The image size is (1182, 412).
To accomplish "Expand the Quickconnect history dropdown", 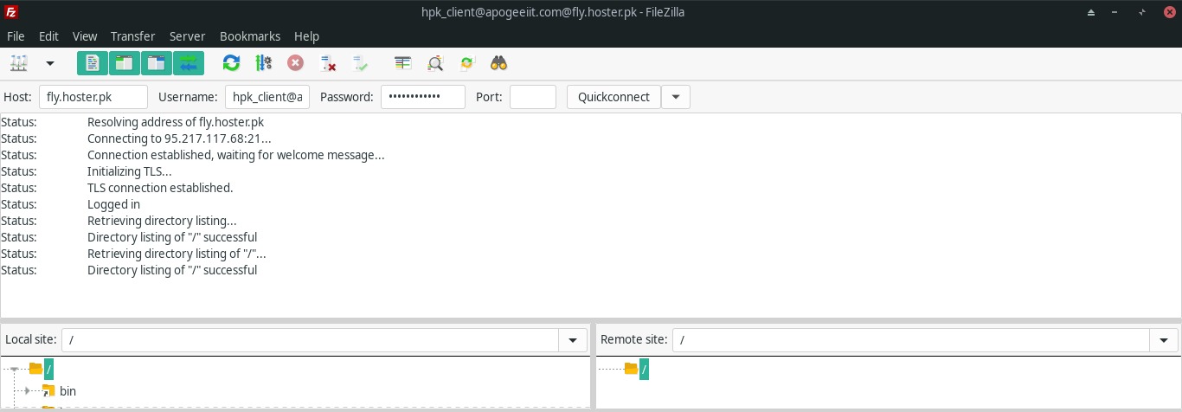I will pyautogui.click(x=676, y=97).
